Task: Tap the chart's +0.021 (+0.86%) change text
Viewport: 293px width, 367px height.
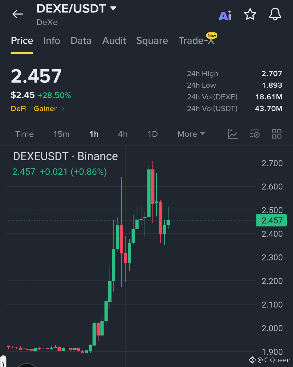Action: tap(73, 172)
